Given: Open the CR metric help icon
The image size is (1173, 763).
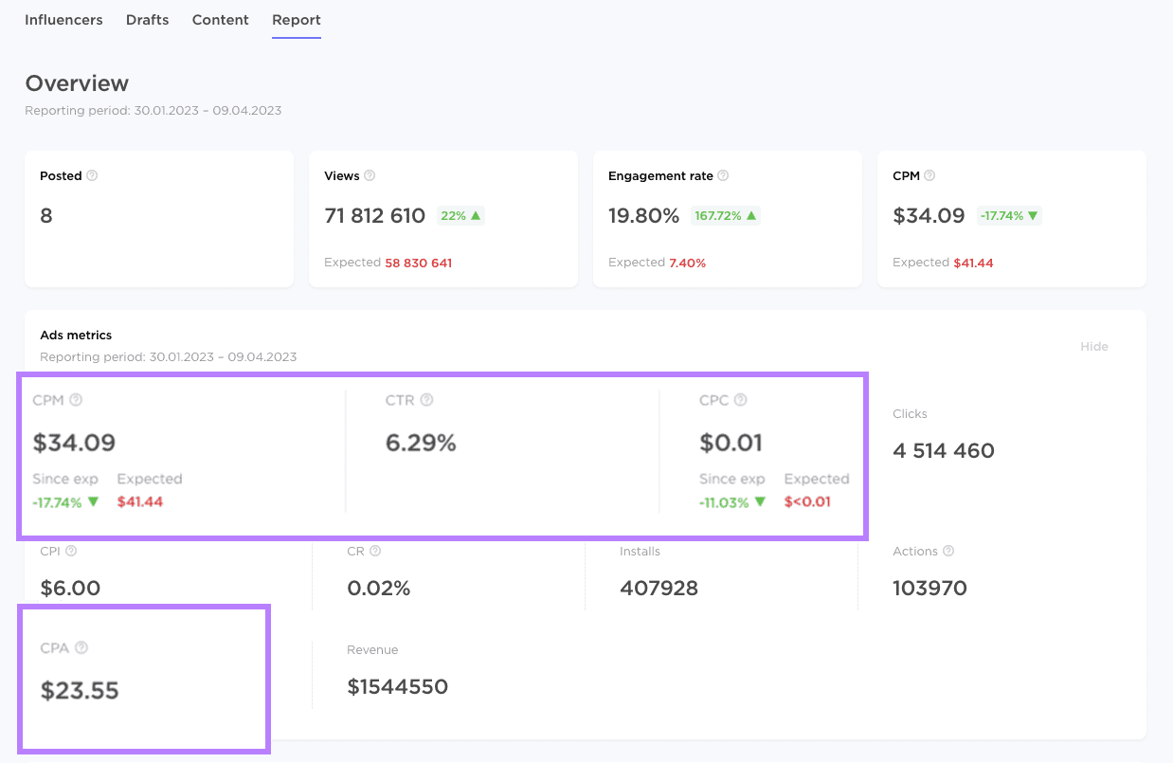Looking at the screenshot, I should click(x=374, y=551).
